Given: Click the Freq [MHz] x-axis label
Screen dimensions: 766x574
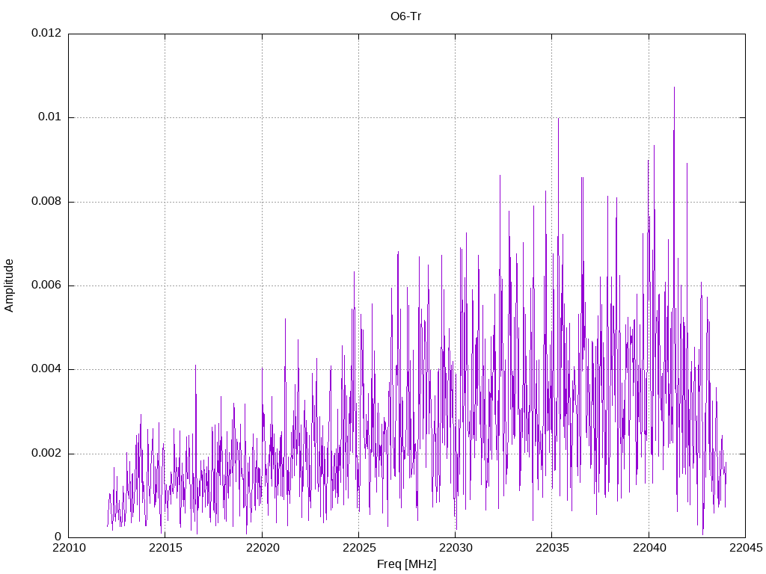Looking at the screenshot, I should (406, 564).
